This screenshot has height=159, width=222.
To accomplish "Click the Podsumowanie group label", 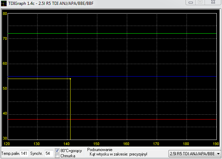I will coord(100,150).
